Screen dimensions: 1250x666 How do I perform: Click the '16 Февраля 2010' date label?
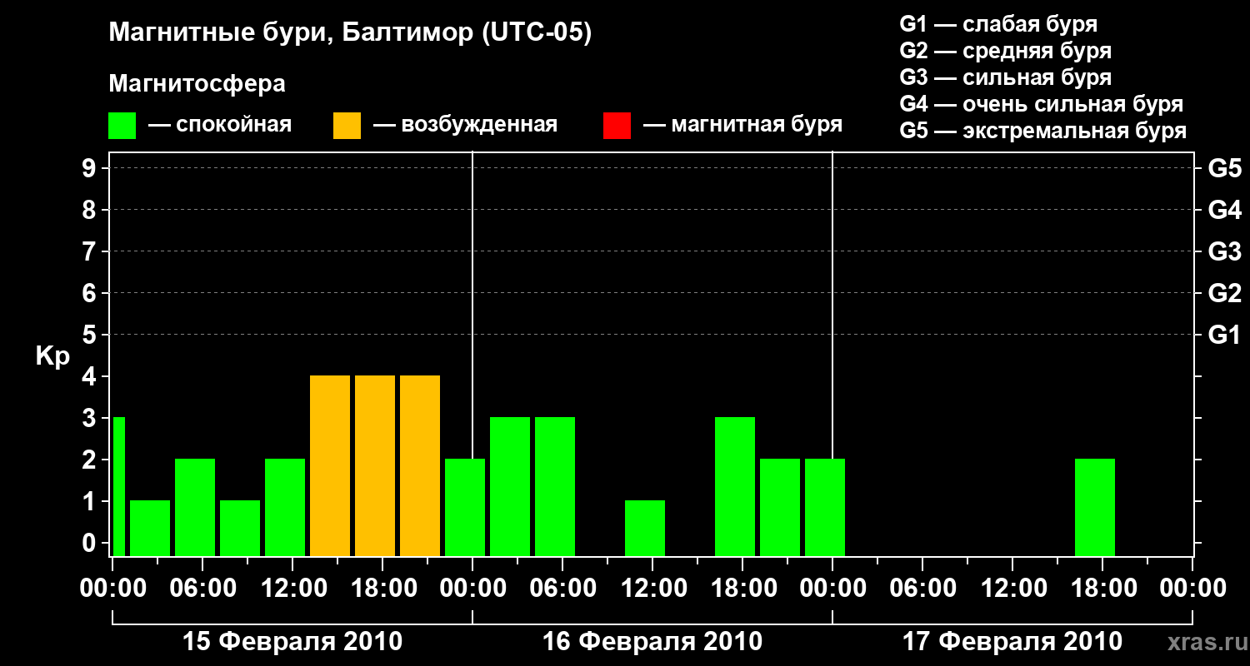pos(652,642)
